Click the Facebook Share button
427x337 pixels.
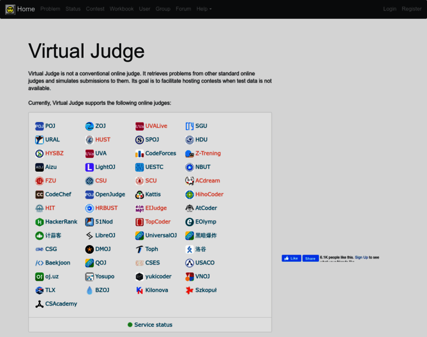point(311,258)
